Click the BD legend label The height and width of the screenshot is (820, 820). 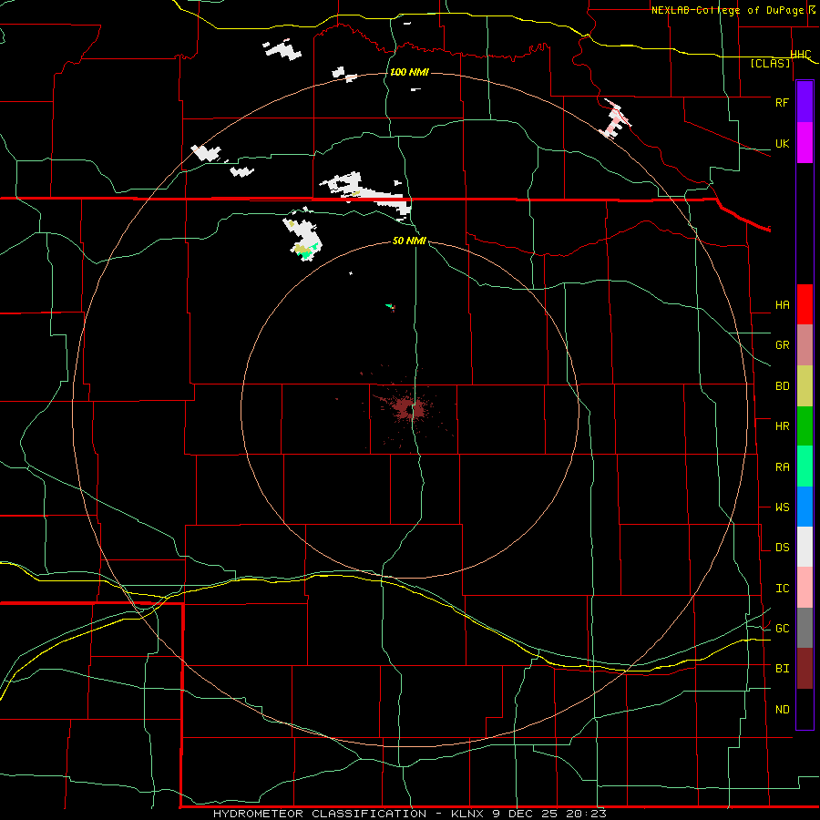point(782,386)
